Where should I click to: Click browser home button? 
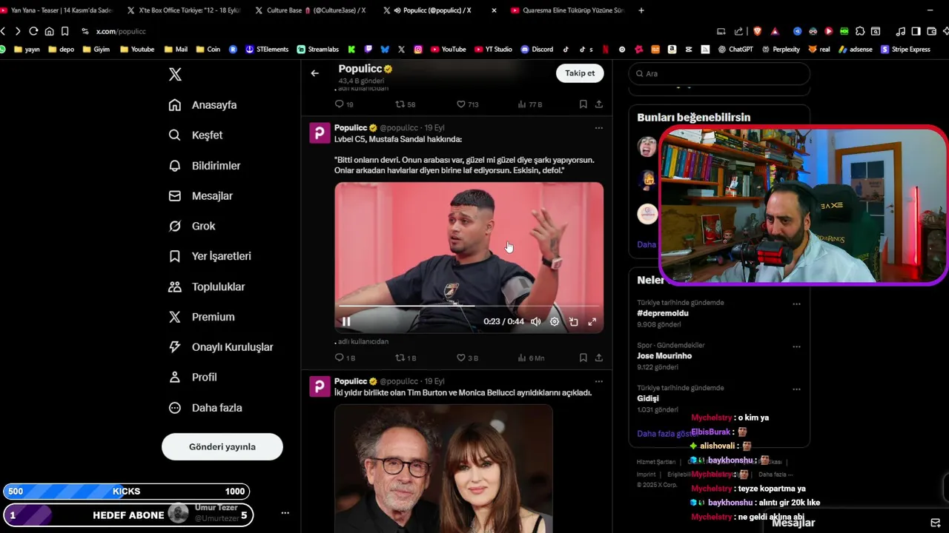point(49,31)
